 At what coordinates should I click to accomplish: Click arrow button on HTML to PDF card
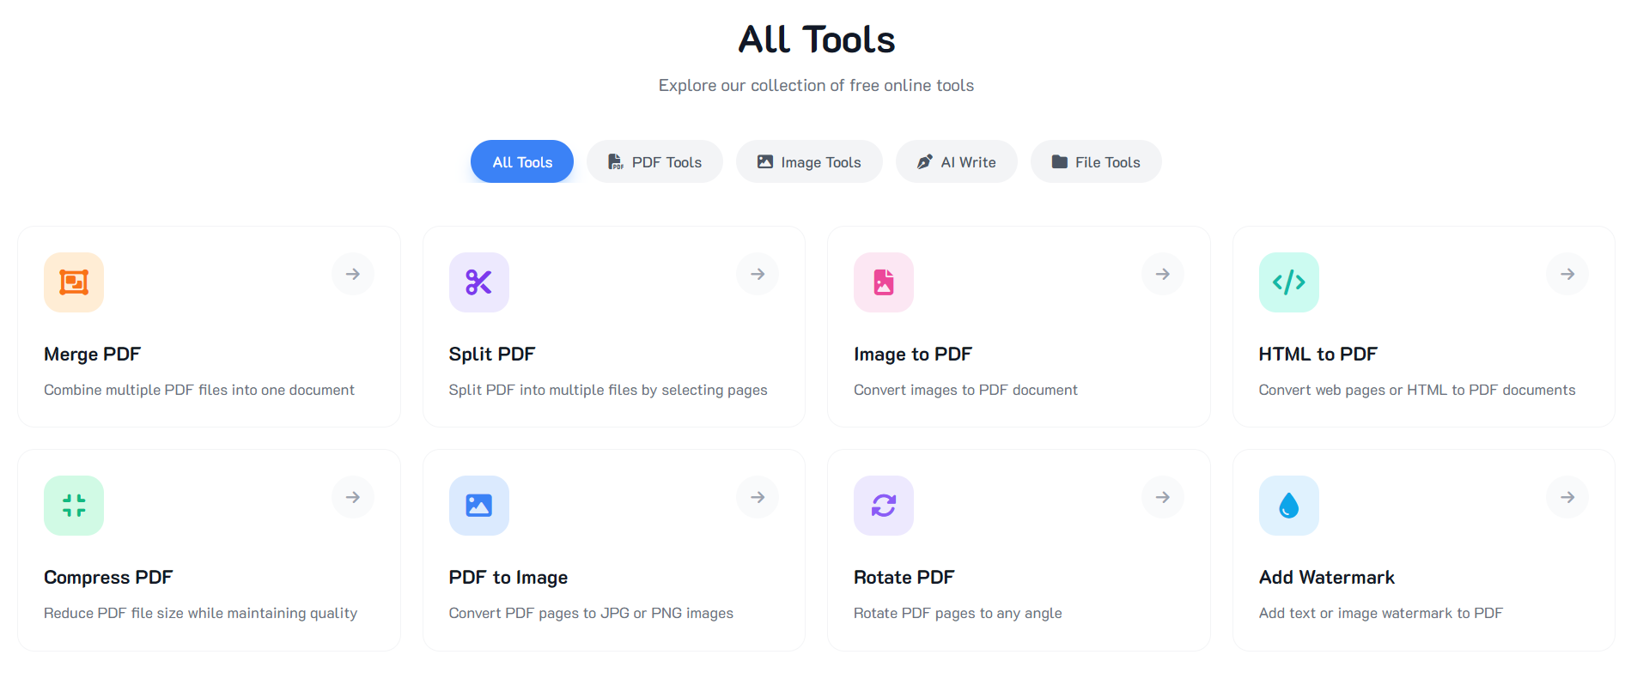click(1567, 274)
